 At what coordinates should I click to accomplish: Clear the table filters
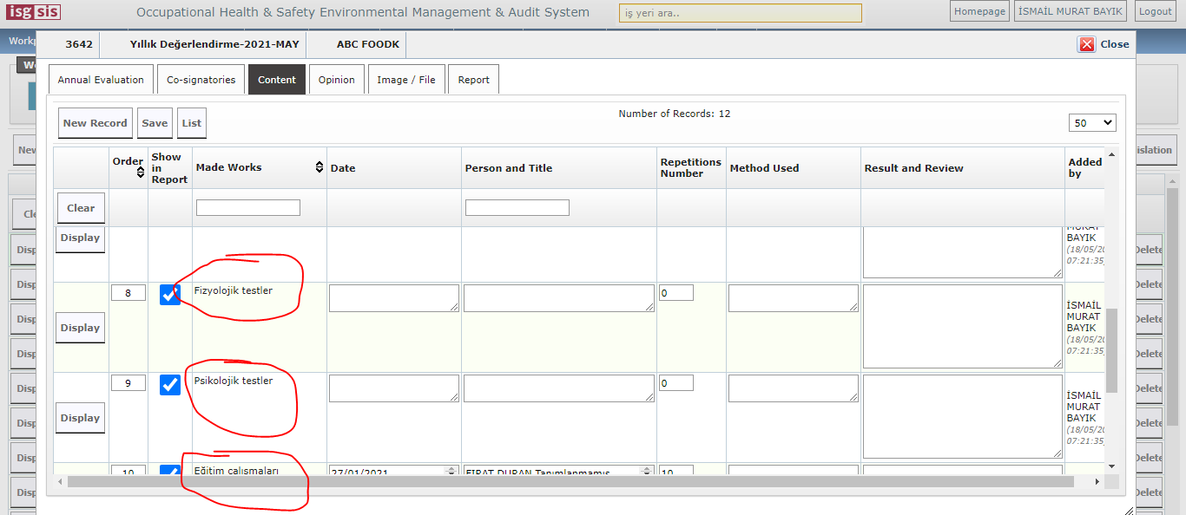pos(81,208)
